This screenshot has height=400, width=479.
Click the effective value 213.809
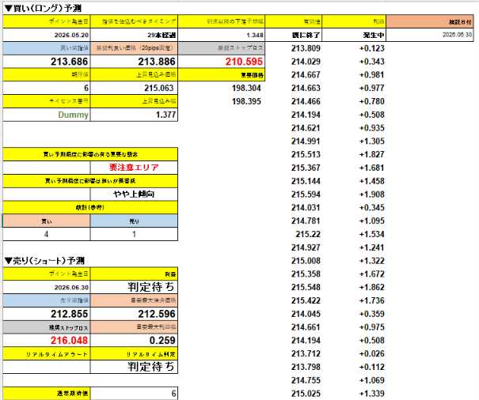click(x=306, y=48)
